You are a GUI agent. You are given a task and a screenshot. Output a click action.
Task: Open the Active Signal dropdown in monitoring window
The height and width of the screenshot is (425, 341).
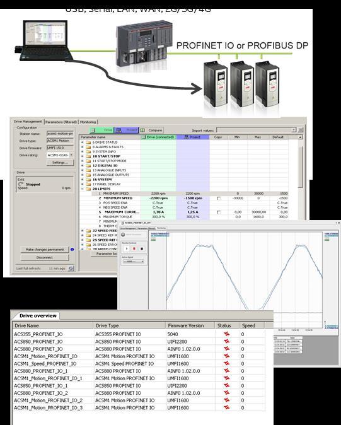134,262
